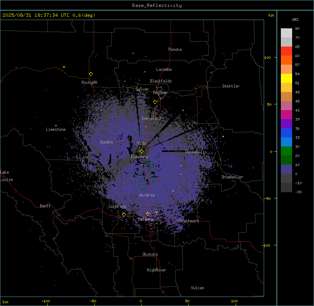Click the 2025/08/31 18:37:34 UTC timestamp

[x=36, y=15]
